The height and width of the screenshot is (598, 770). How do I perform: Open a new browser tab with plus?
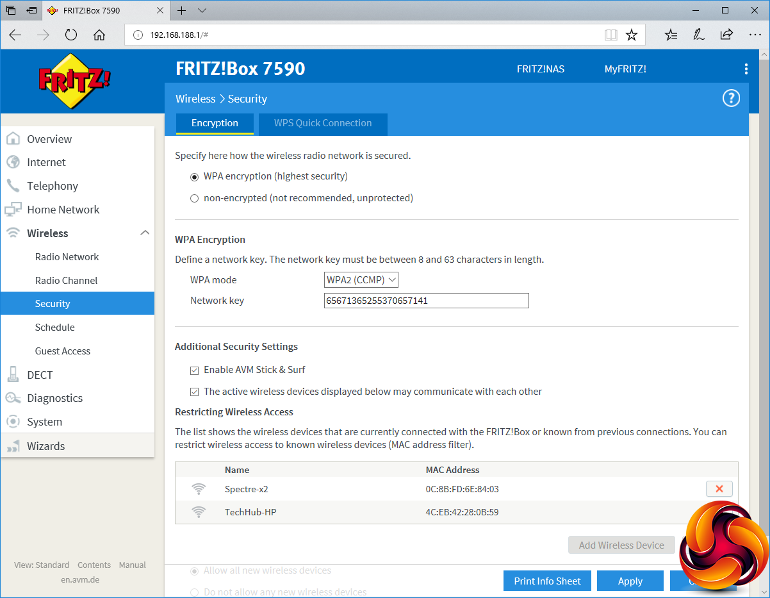182,10
